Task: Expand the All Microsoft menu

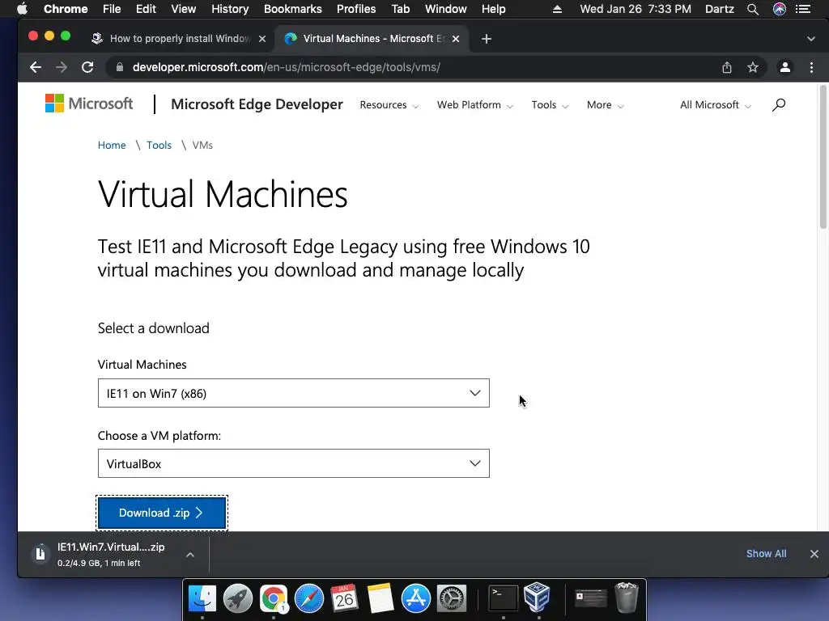Action: pos(716,104)
